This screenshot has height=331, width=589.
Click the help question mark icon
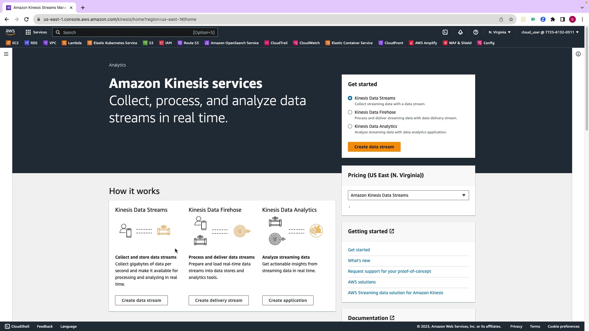(x=476, y=32)
